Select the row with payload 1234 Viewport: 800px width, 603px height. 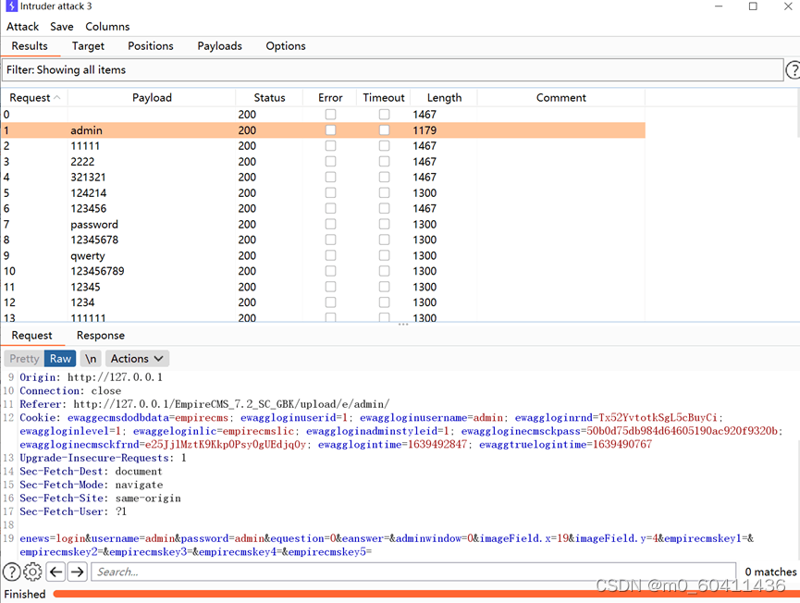pos(323,302)
